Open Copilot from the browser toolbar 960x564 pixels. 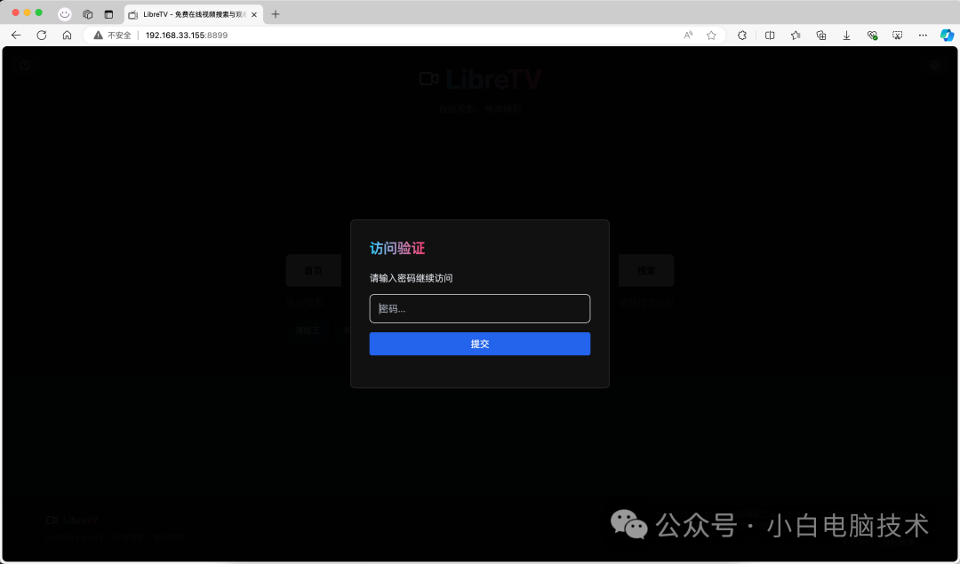click(x=945, y=35)
